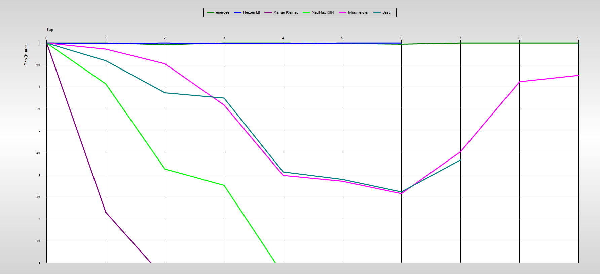Click lap 6 on the top axis
Screen dimensions: 600x274
tap(401, 38)
